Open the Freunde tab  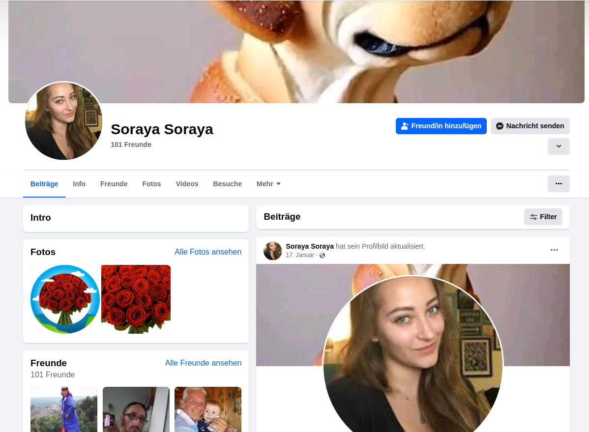114,184
